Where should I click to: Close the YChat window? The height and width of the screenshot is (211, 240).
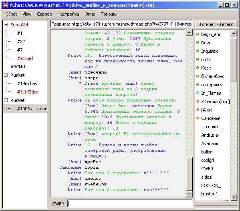pos(234,5)
